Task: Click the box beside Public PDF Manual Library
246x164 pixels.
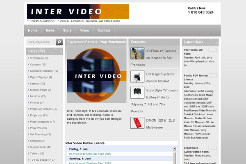Action: click(212, 75)
